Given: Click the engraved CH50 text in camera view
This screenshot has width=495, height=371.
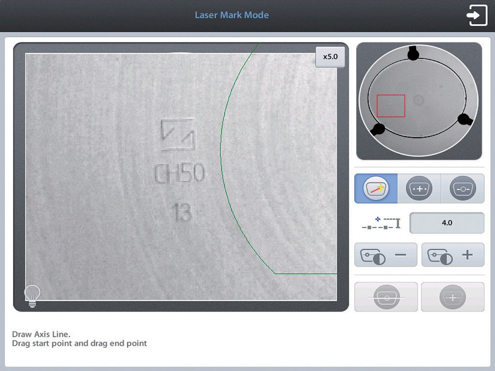Looking at the screenshot, I should (180, 173).
